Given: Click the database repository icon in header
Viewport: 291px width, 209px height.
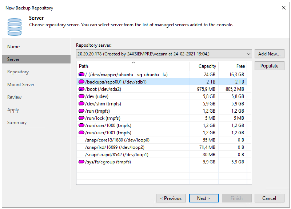Looking at the screenshot, I should (15, 27).
